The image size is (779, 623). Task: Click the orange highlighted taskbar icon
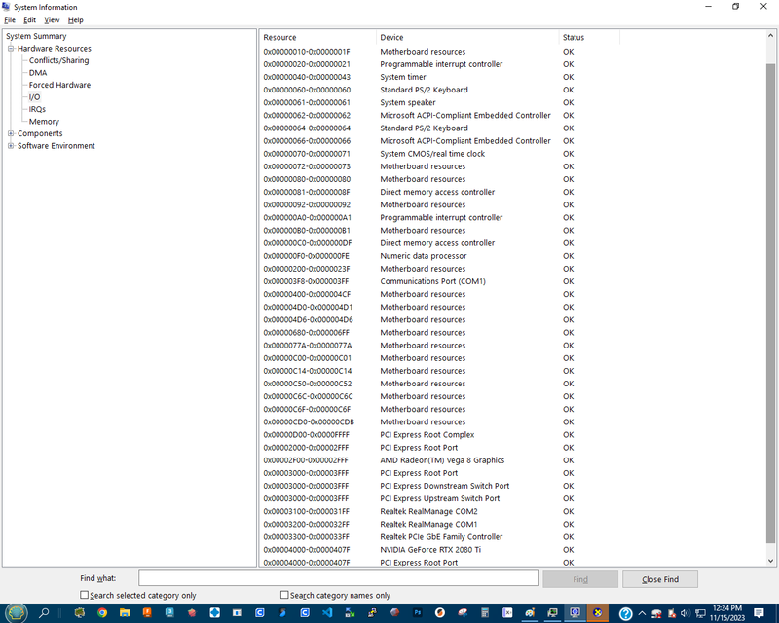(598, 612)
